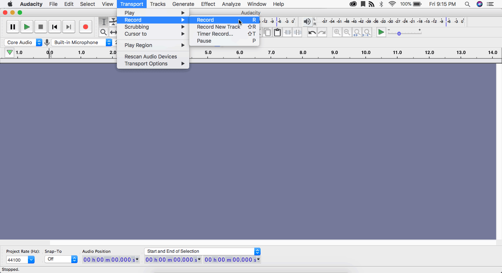Hit the red Record button

tap(85, 27)
